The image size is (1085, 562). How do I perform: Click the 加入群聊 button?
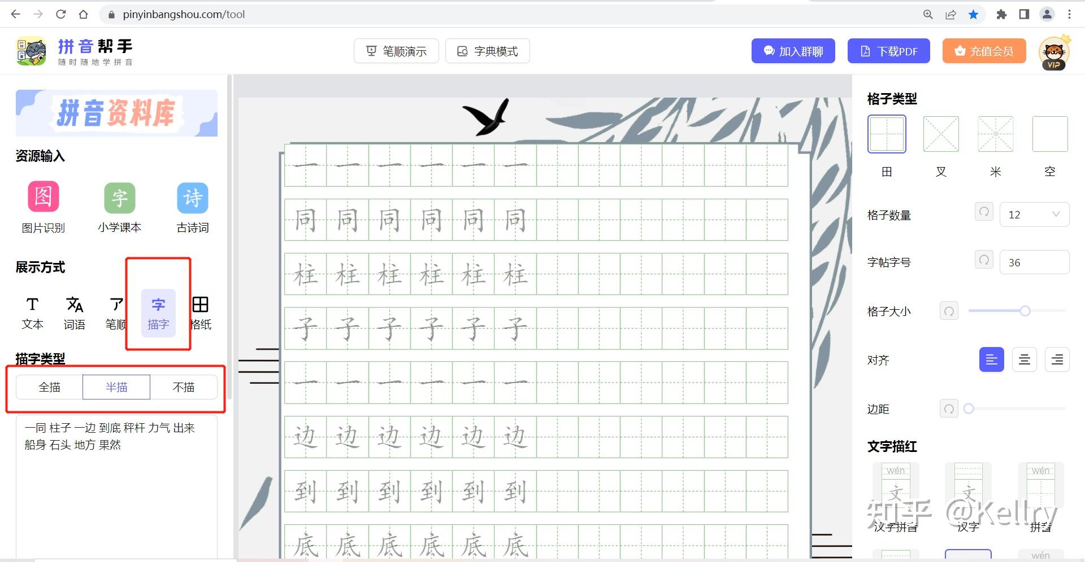click(793, 51)
